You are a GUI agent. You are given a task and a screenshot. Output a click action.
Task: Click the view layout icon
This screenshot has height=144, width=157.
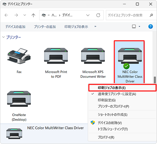(x=134, y=27)
